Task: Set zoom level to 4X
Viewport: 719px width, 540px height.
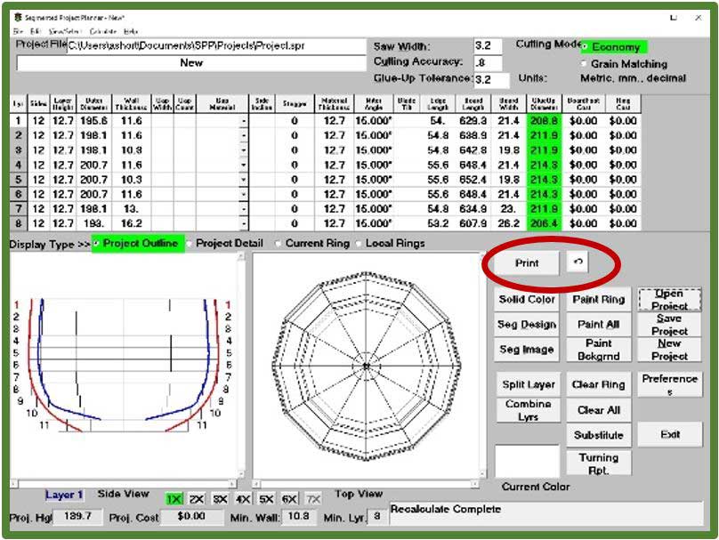Action: 243,499
